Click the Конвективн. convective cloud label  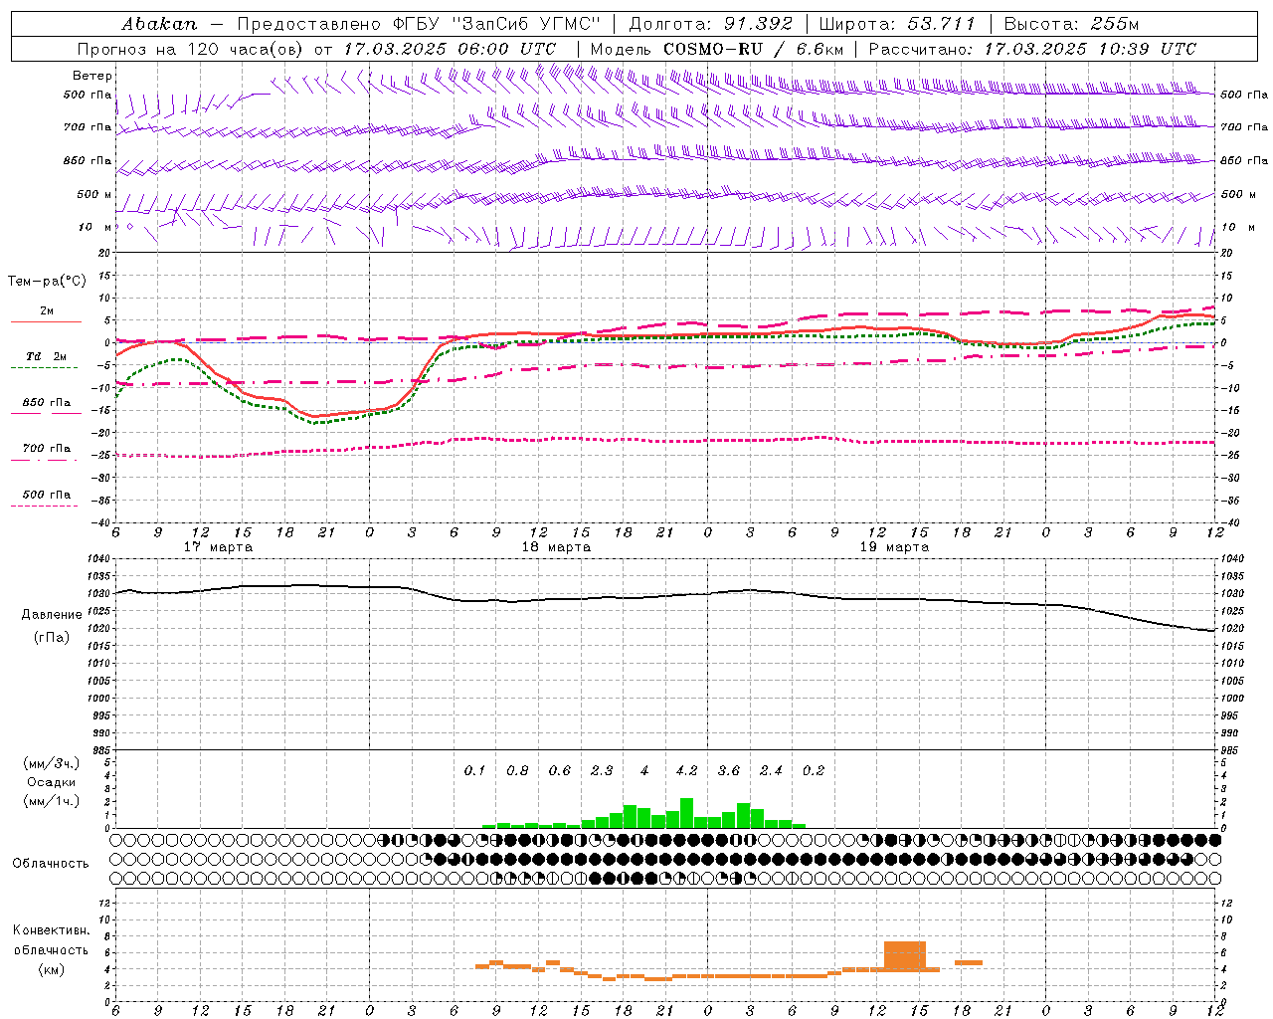[52, 930]
